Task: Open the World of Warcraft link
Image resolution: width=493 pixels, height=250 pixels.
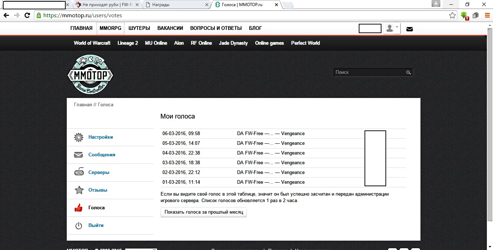Action: (x=92, y=43)
